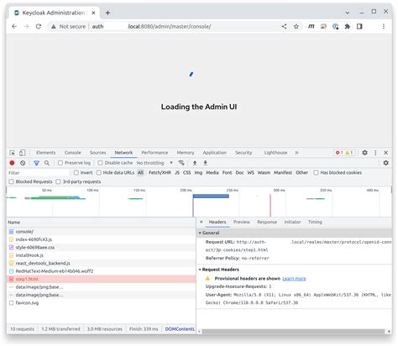398x346 pixels.
Task: Open the extensions puzzle icon
Action: [x=348, y=26]
